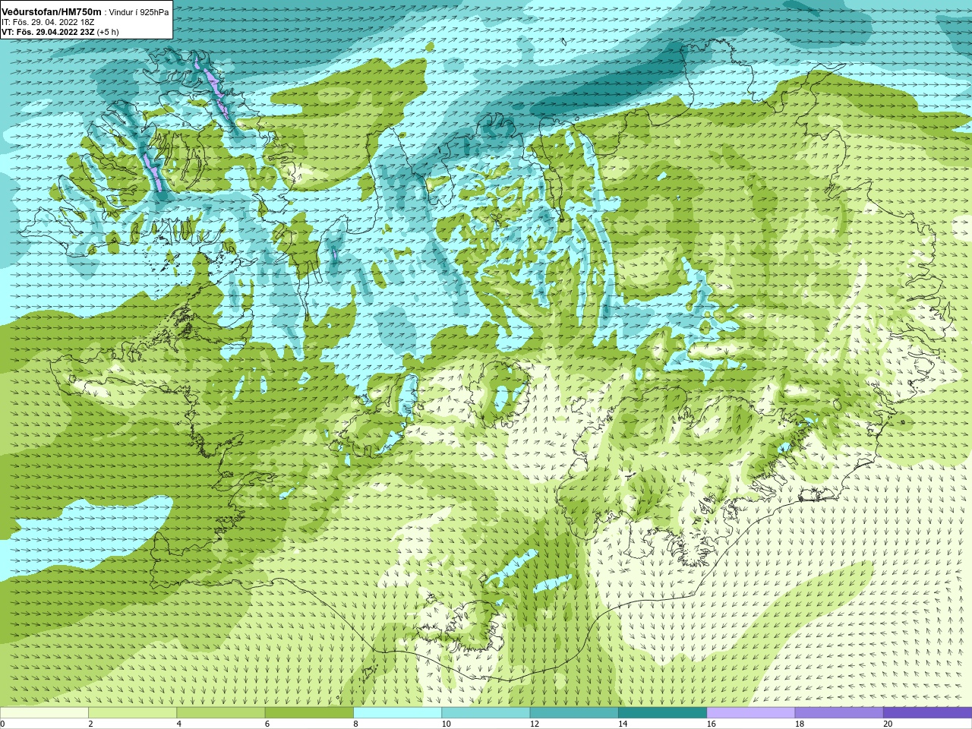The image size is (972, 729).
Task: Click legend scale value '12'
Action: click(535, 724)
